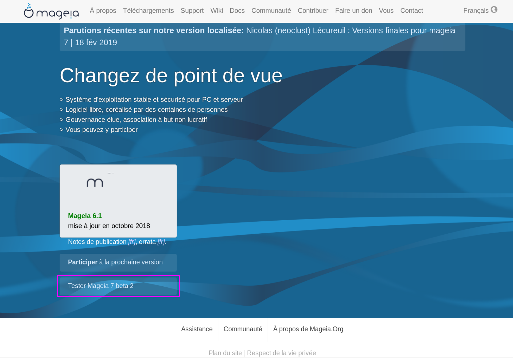Click the [fr] tag after Notes de publication

[x=132, y=242]
